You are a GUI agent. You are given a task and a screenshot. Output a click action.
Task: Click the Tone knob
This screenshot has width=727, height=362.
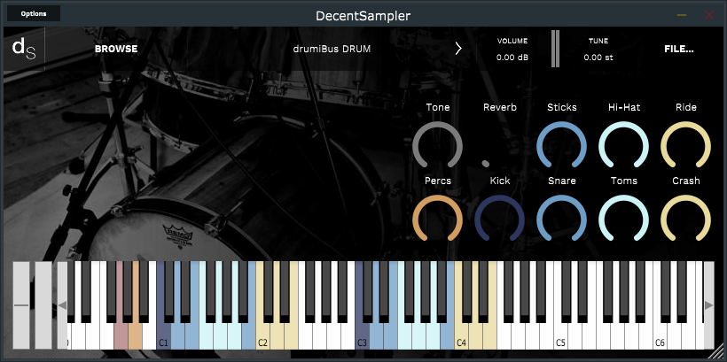pos(438,145)
